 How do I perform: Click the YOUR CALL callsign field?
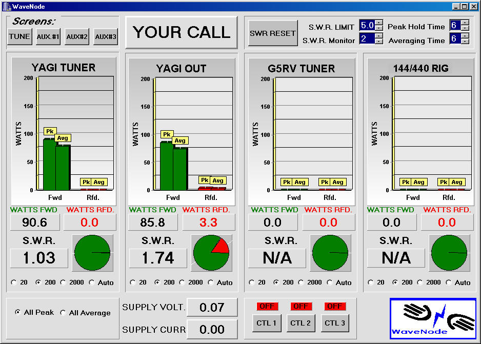(x=182, y=32)
